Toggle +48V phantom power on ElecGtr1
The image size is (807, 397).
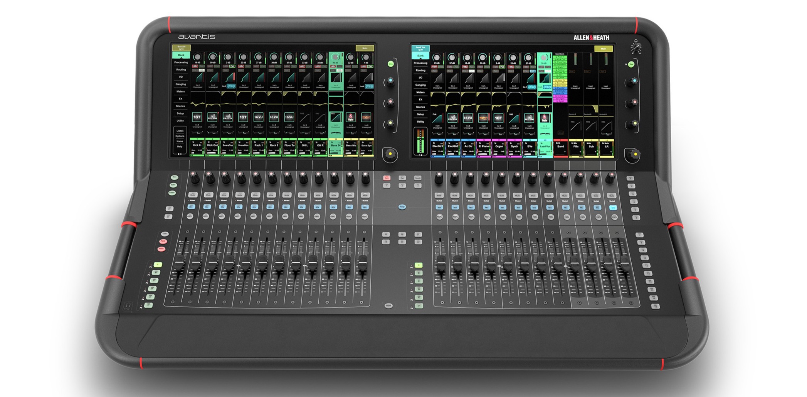(435, 67)
